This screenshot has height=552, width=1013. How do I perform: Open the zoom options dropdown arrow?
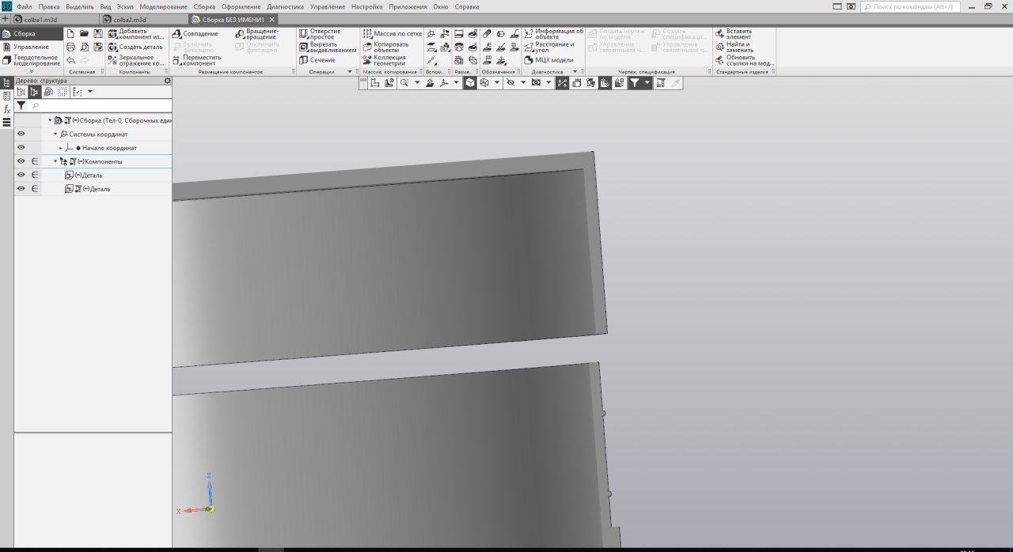pyautogui.click(x=417, y=82)
